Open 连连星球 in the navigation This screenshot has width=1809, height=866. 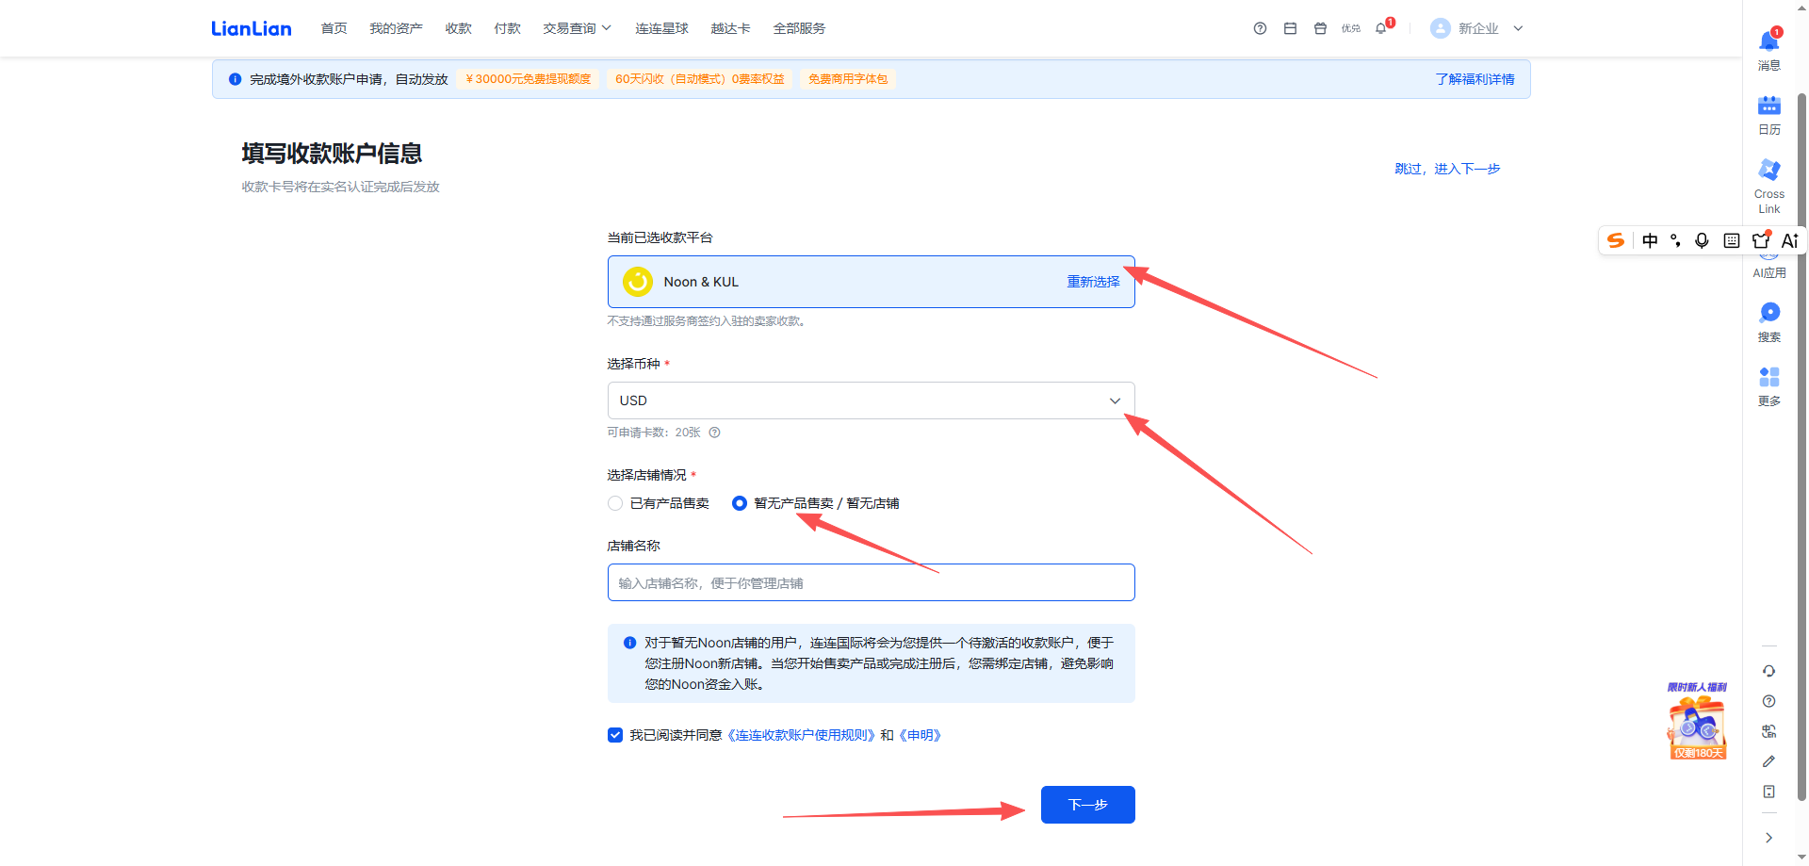[661, 28]
